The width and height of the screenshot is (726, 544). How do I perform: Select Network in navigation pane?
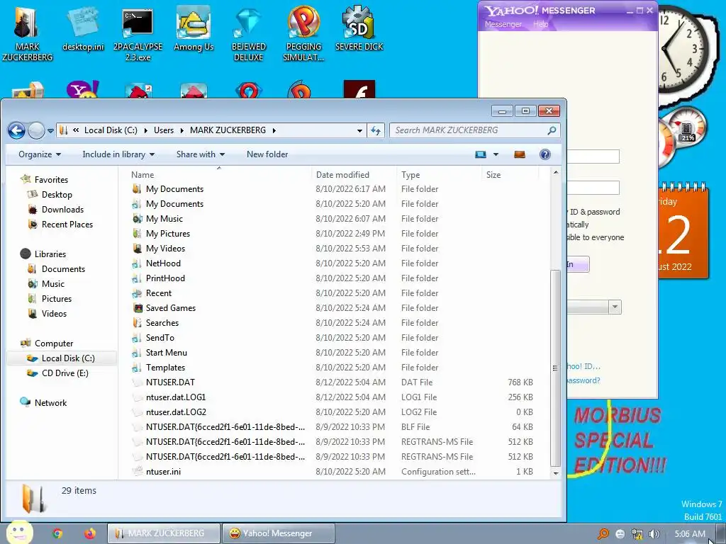(x=50, y=403)
